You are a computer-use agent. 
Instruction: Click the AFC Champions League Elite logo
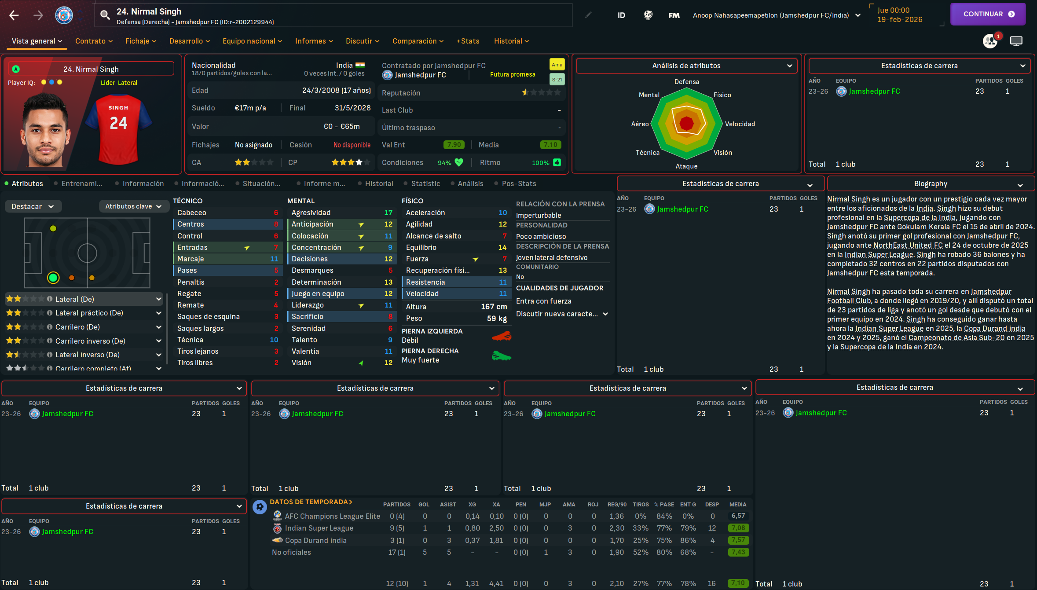[277, 516]
